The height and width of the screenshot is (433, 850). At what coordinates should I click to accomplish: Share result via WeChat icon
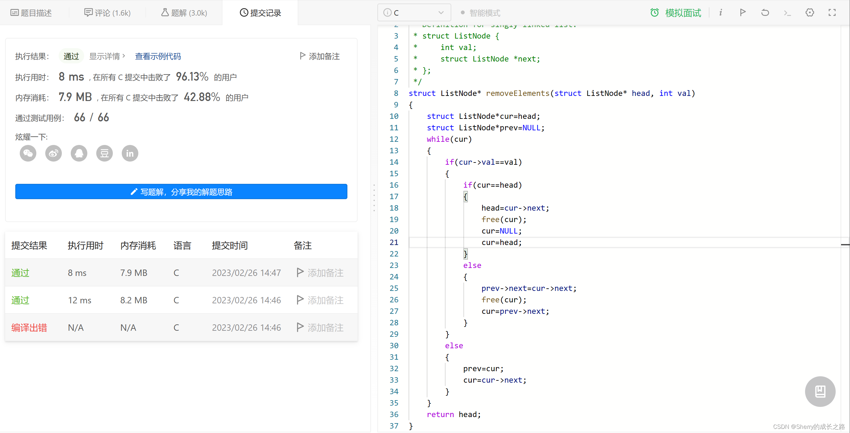(28, 153)
